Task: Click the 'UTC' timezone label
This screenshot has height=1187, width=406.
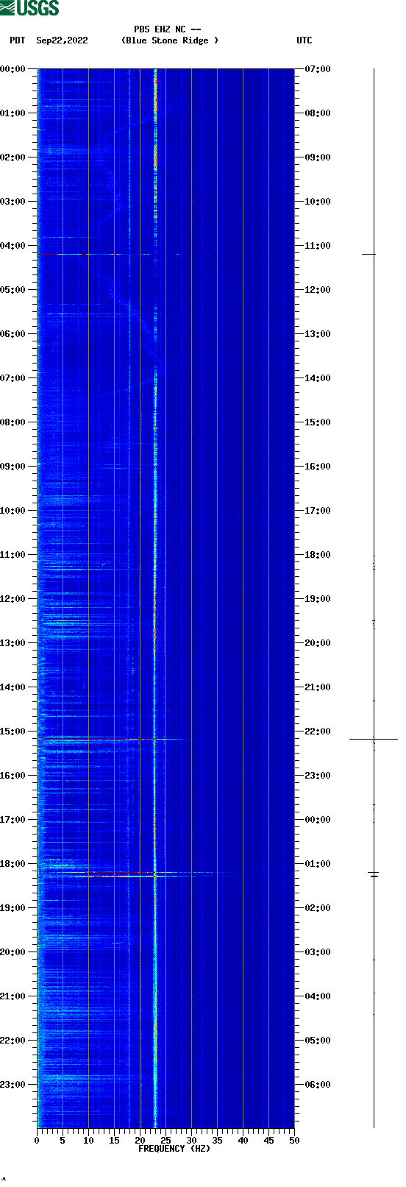Action: (x=304, y=40)
